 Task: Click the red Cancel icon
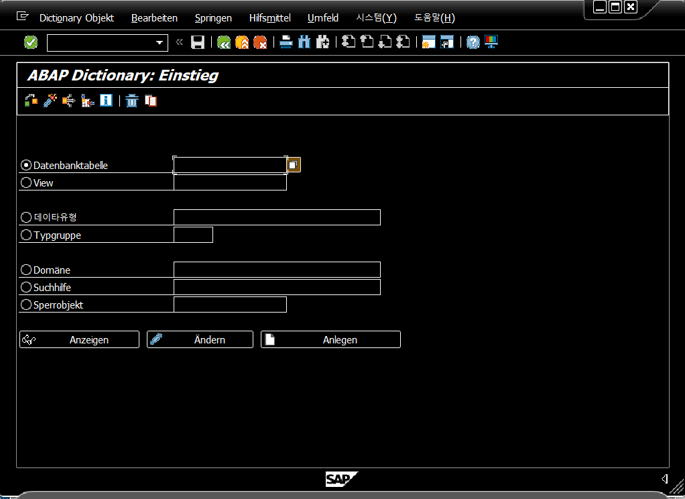260,42
